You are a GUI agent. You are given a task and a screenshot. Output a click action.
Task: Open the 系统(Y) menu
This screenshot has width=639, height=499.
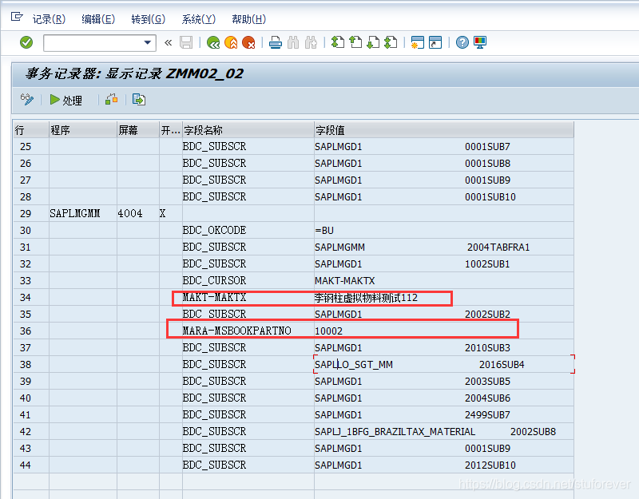pos(198,19)
